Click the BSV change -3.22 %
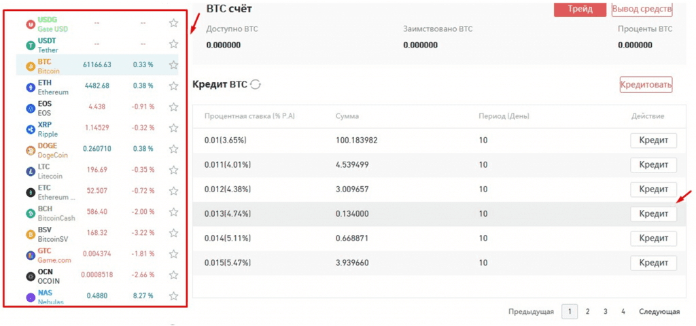The width and height of the screenshot is (696, 326). tap(143, 233)
